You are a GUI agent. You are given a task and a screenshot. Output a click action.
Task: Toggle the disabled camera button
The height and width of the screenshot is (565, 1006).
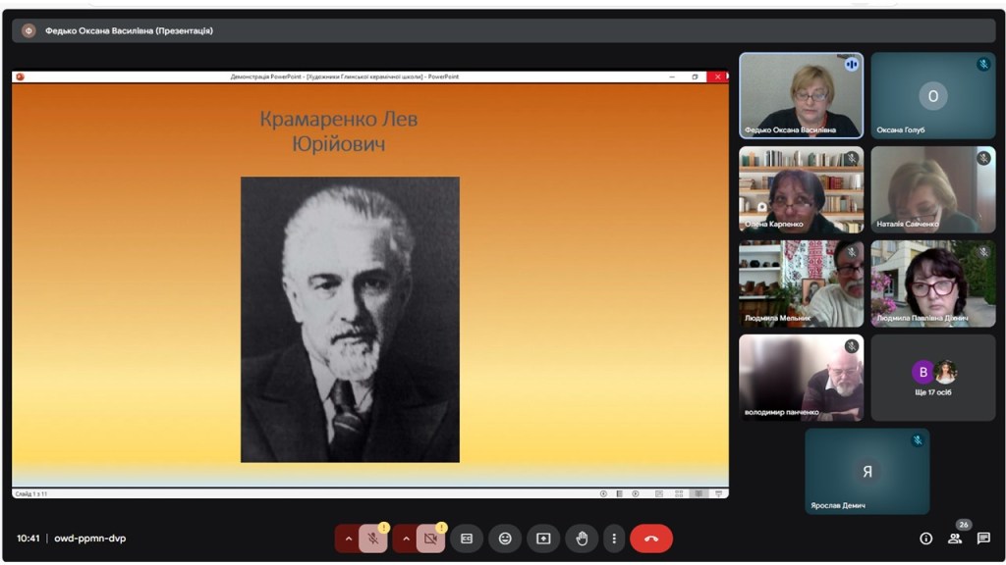pyautogui.click(x=430, y=539)
